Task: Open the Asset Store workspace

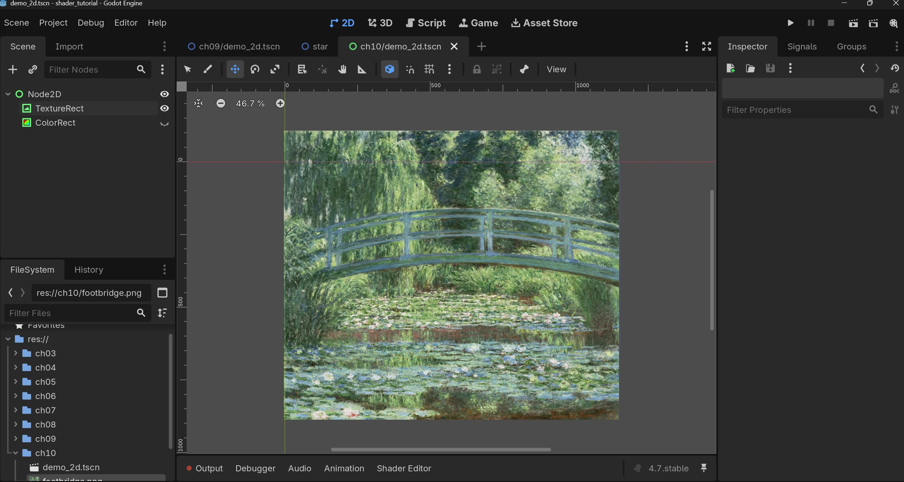Action: [x=544, y=23]
